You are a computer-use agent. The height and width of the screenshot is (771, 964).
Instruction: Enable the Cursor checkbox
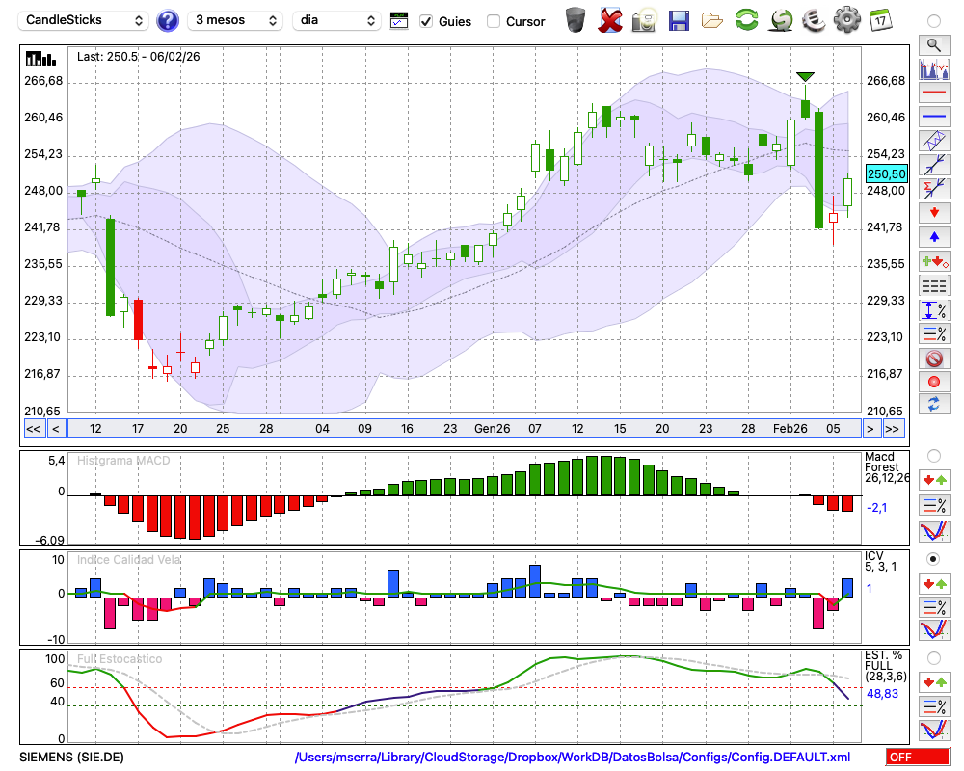(x=493, y=21)
